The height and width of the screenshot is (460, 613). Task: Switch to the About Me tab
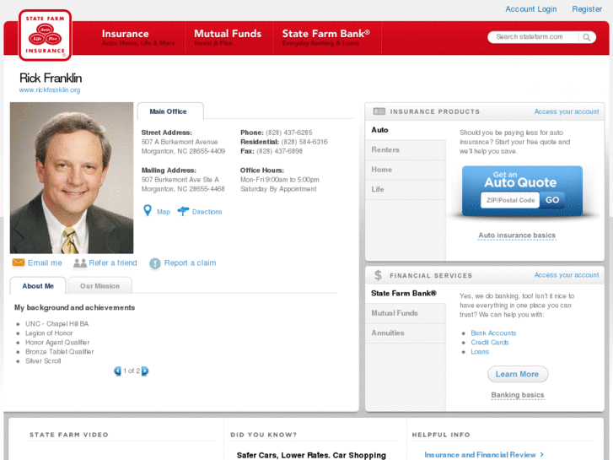[x=38, y=286]
